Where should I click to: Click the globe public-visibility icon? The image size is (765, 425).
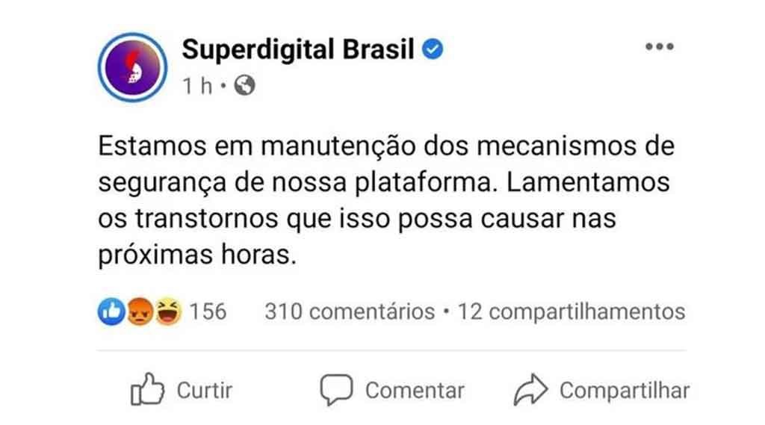pyautogui.click(x=244, y=87)
